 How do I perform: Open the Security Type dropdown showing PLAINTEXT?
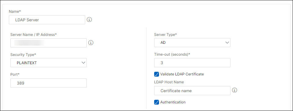(x=49, y=63)
